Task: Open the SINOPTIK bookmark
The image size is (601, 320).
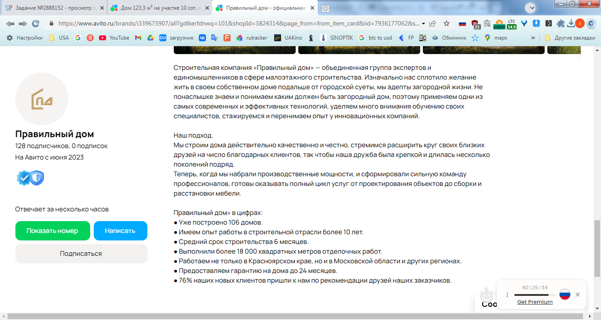Action: click(x=337, y=38)
